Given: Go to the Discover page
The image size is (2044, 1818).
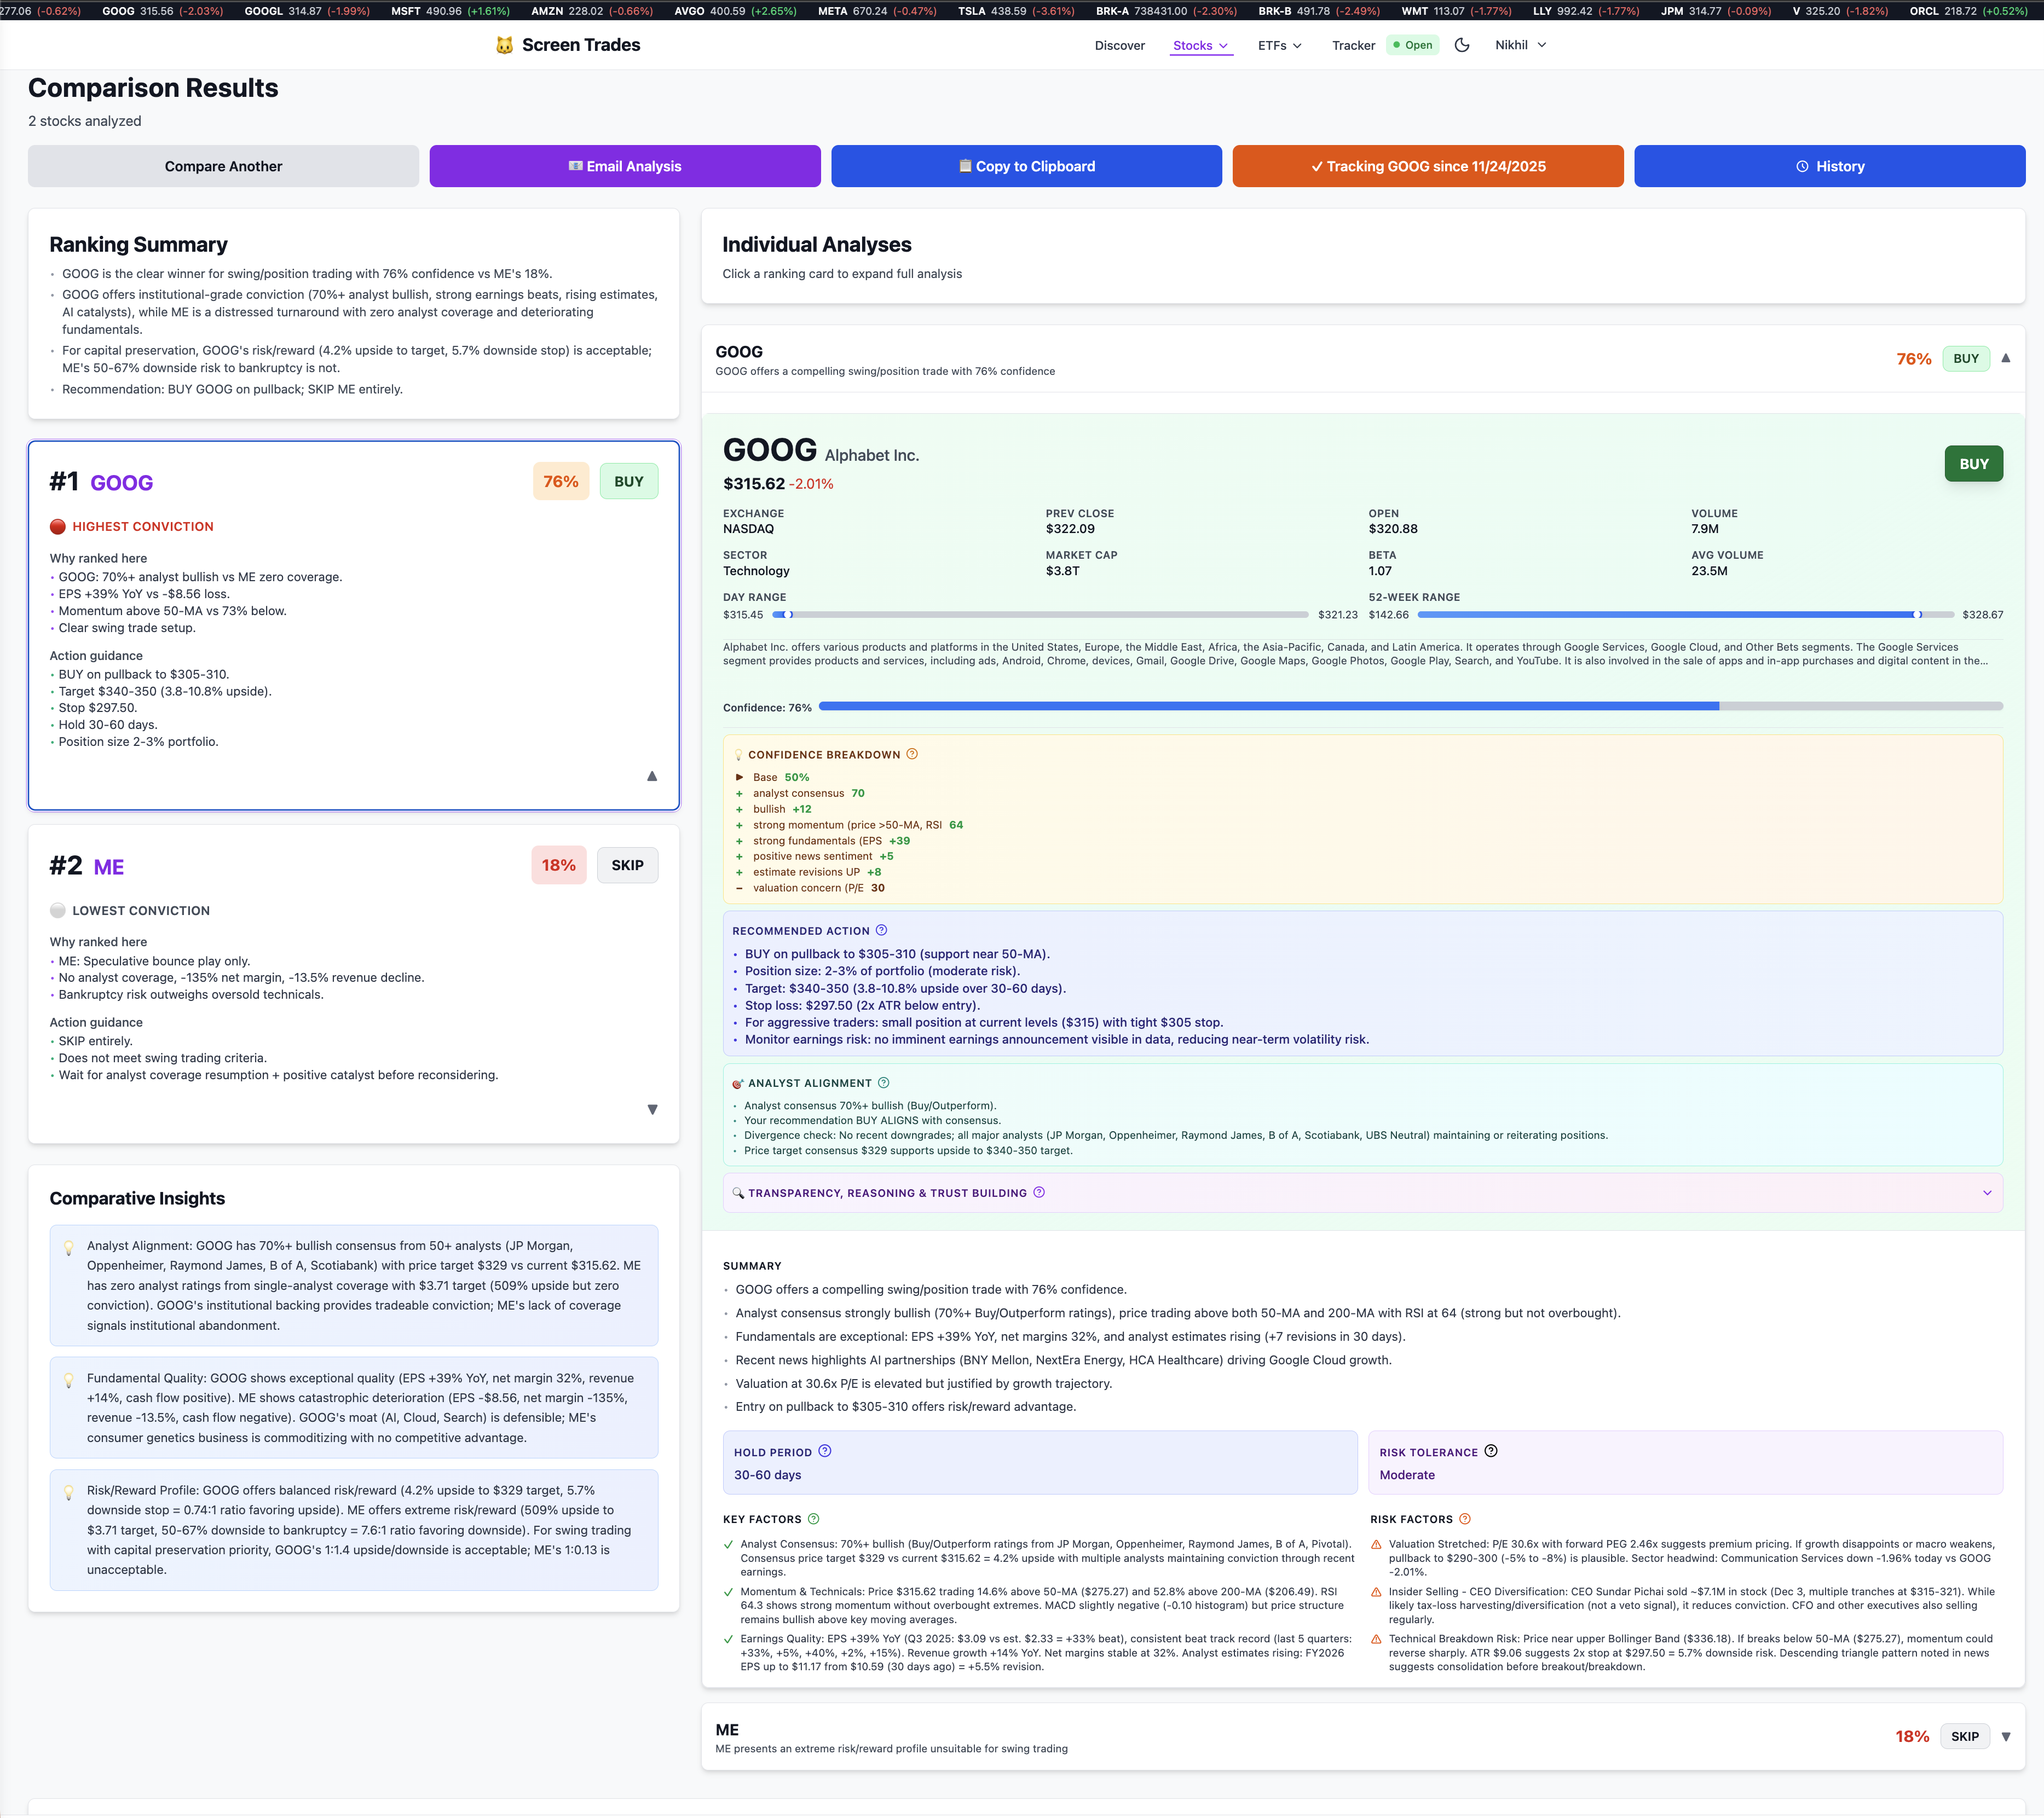Looking at the screenshot, I should [1120, 45].
